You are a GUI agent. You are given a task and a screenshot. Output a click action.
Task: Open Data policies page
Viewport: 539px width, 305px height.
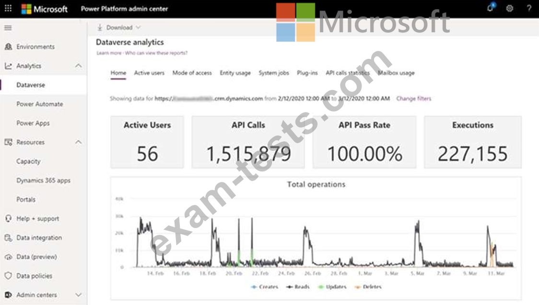pyautogui.click(x=35, y=276)
